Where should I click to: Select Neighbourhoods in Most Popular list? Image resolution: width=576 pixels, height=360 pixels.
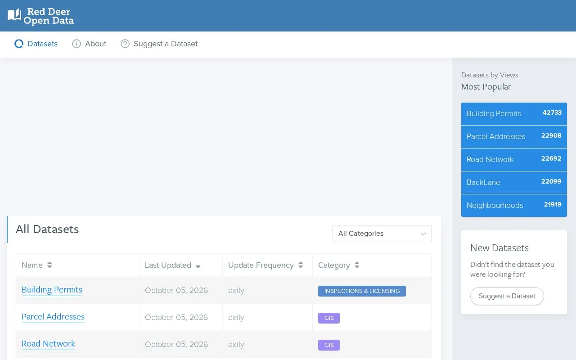514,206
